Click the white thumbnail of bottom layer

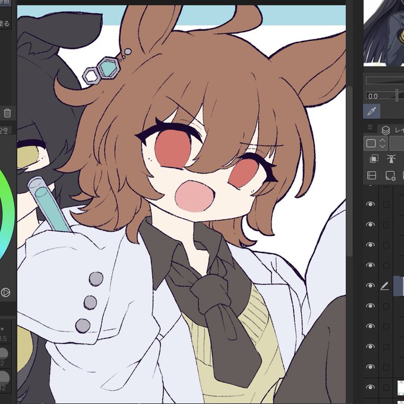pyautogui.click(x=400, y=387)
